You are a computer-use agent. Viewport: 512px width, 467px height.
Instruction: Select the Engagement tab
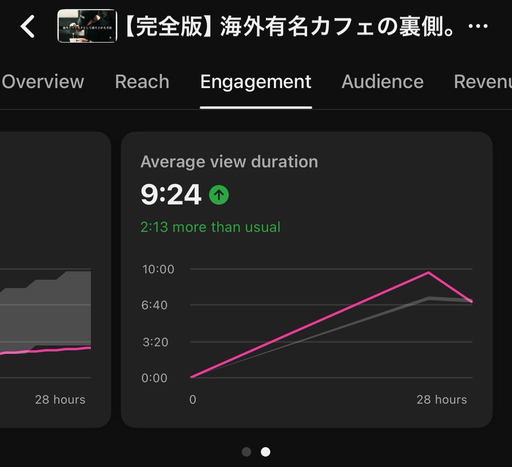click(x=255, y=82)
